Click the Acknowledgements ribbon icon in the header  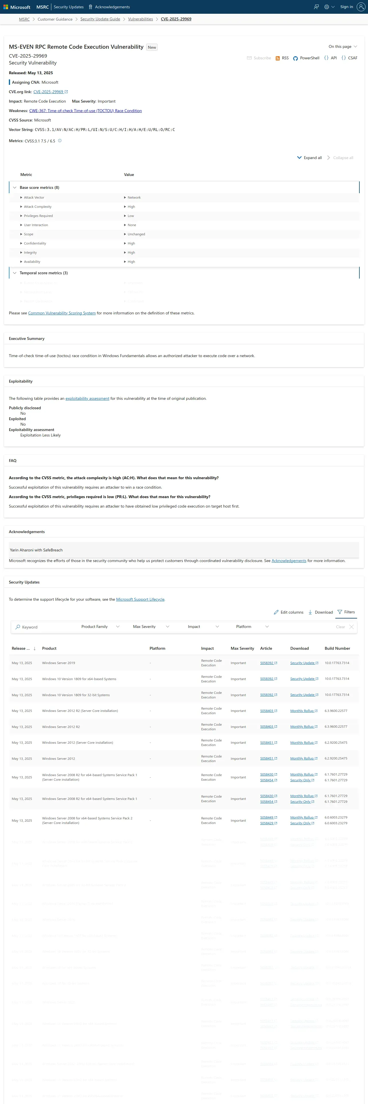pos(90,7)
